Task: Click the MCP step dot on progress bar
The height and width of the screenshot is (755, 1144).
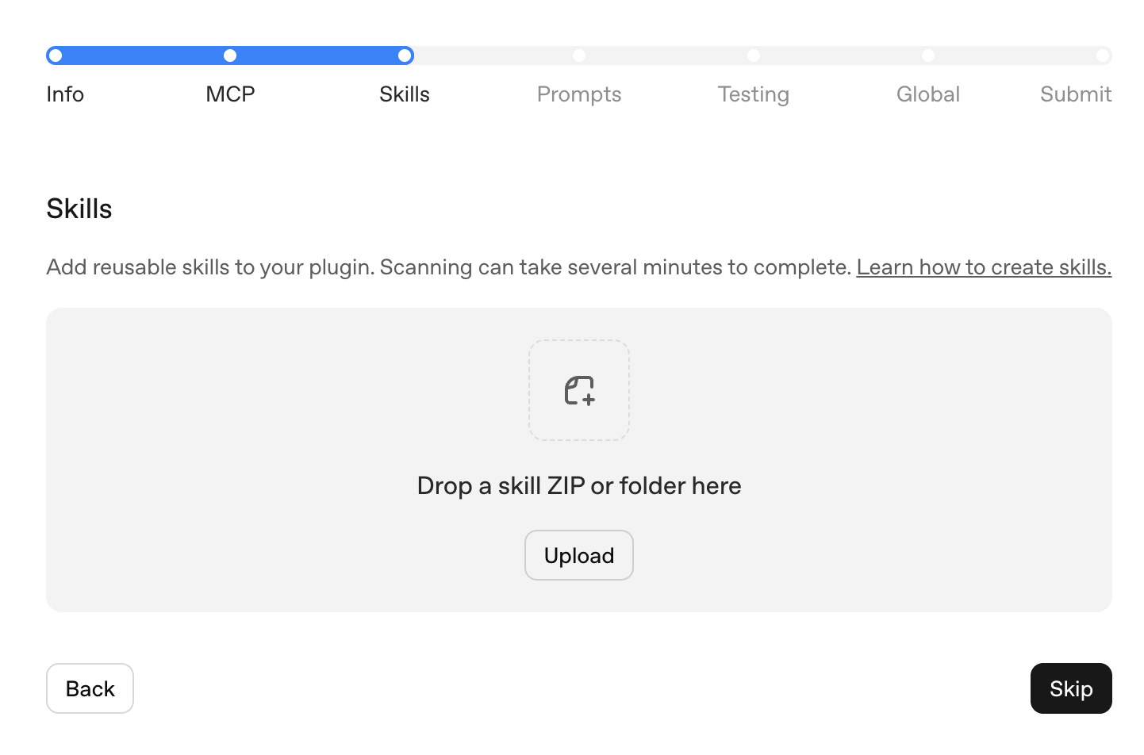Action: click(x=230, y=56)
